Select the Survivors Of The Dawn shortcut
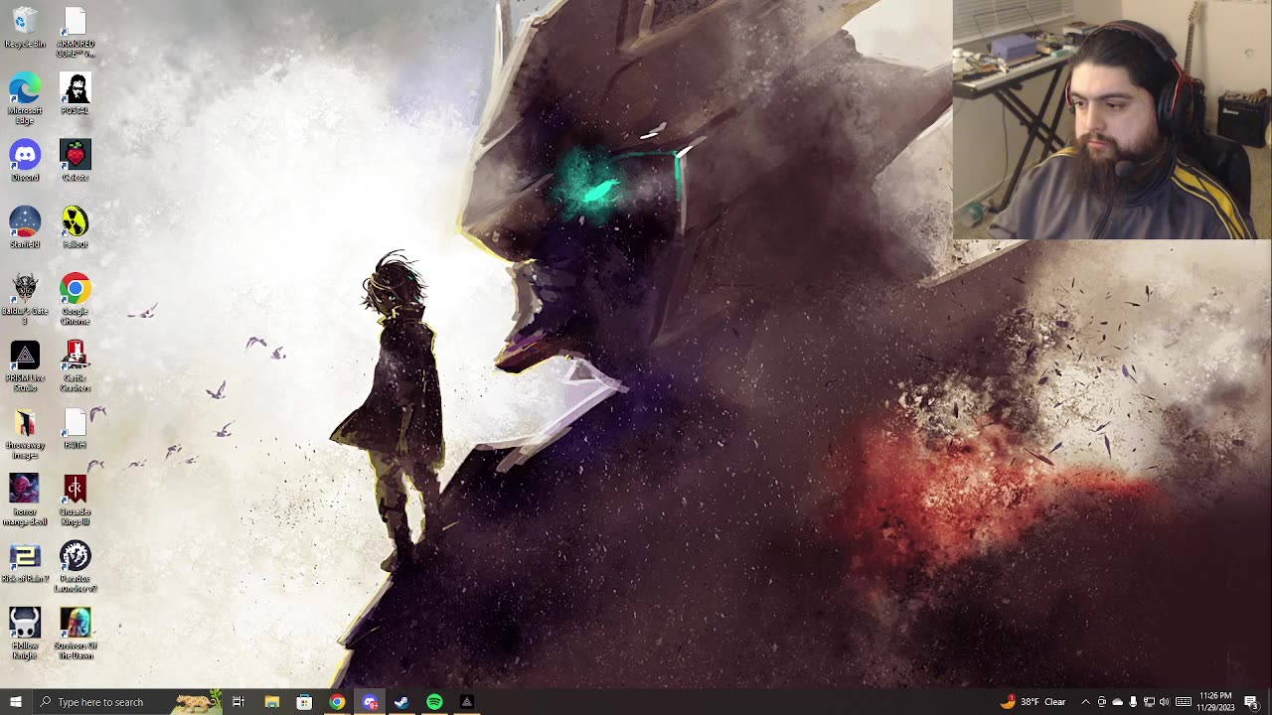This screenshot has width=1272, height=715. (76, 634)
